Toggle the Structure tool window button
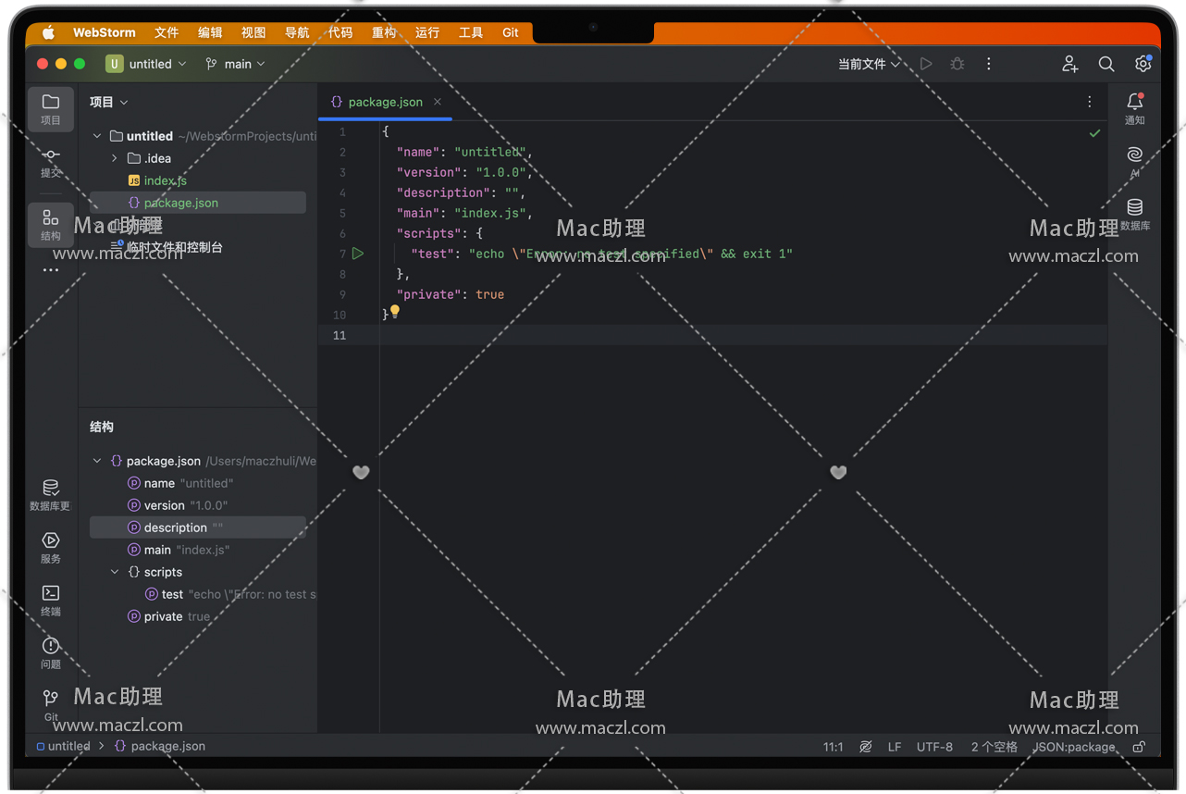The image size is (1186, 794). pyautogui.click(x=51, y=224)
